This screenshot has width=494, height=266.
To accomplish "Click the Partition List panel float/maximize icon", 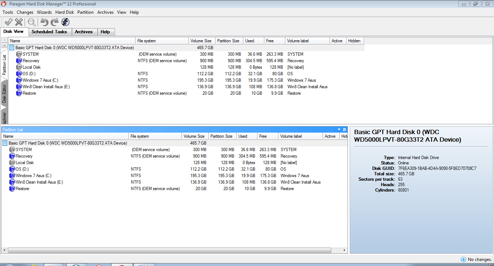I will click(344, 129).
